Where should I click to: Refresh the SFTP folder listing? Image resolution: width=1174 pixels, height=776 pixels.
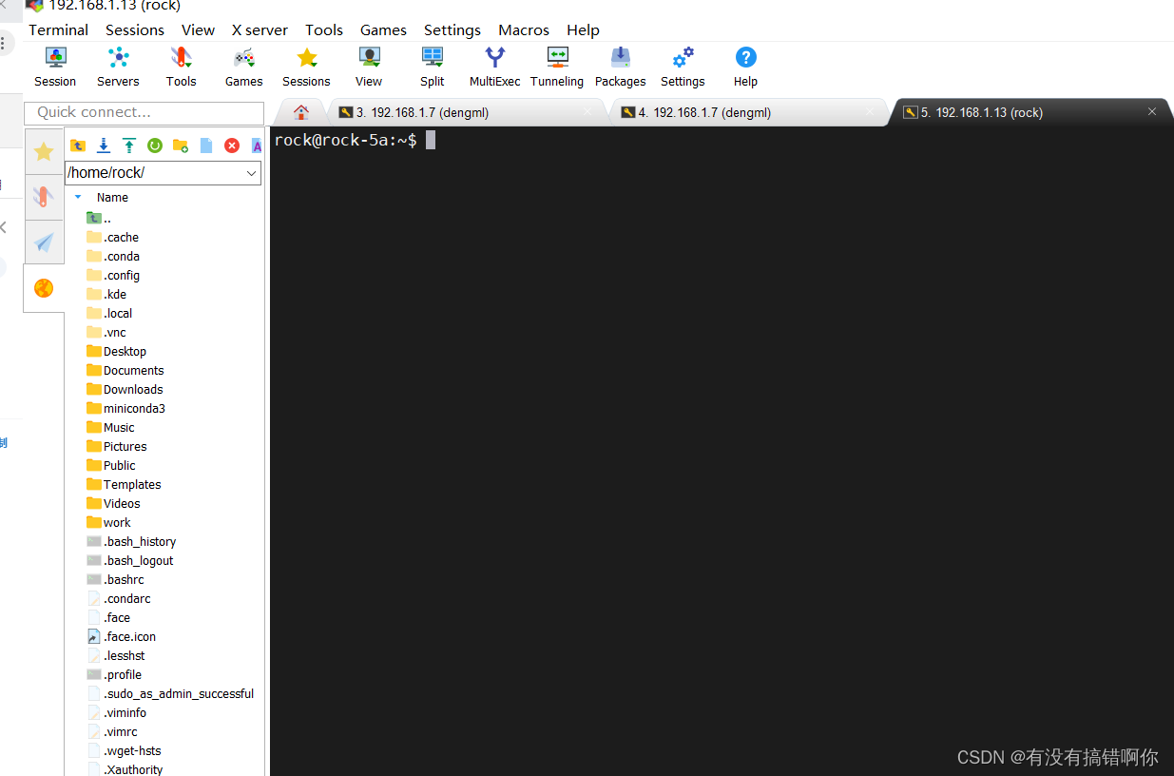[x=155, y=145]
